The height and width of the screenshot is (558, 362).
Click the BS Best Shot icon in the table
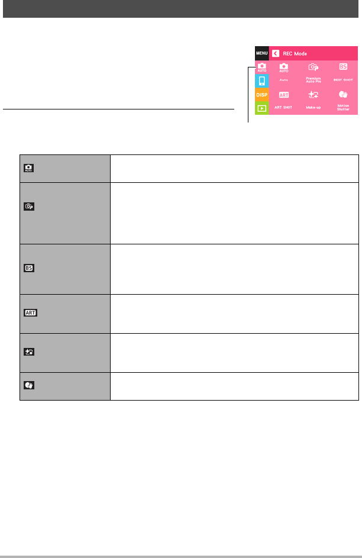click(x=28, y=269)
